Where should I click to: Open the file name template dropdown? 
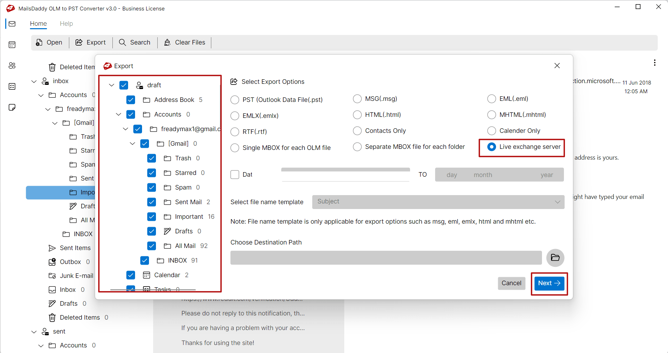click(x=438, y=202)
